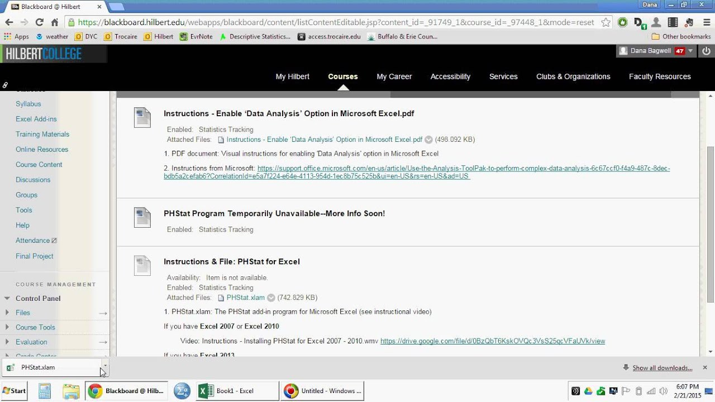This screenshot has height=402, width=715.
Task: Open Excel Add-ins in course menu
Action: click(x=36, y=119)
